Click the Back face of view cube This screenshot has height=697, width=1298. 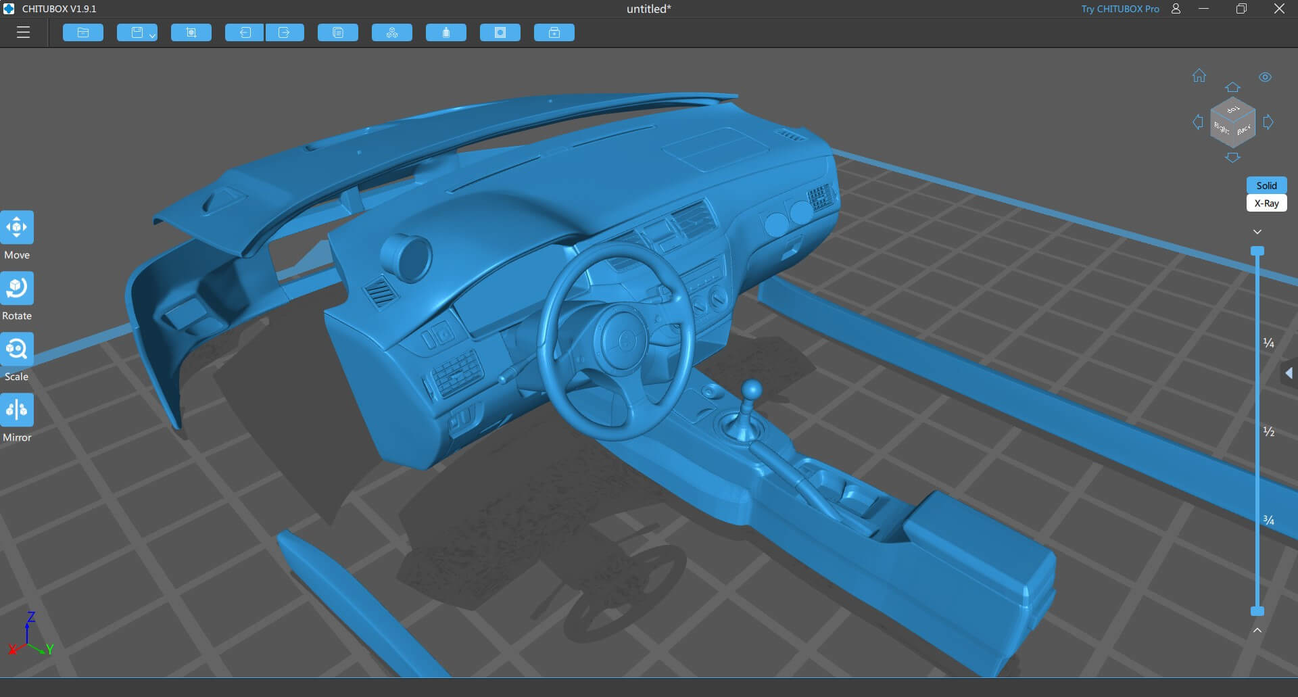coord(1244,130)
